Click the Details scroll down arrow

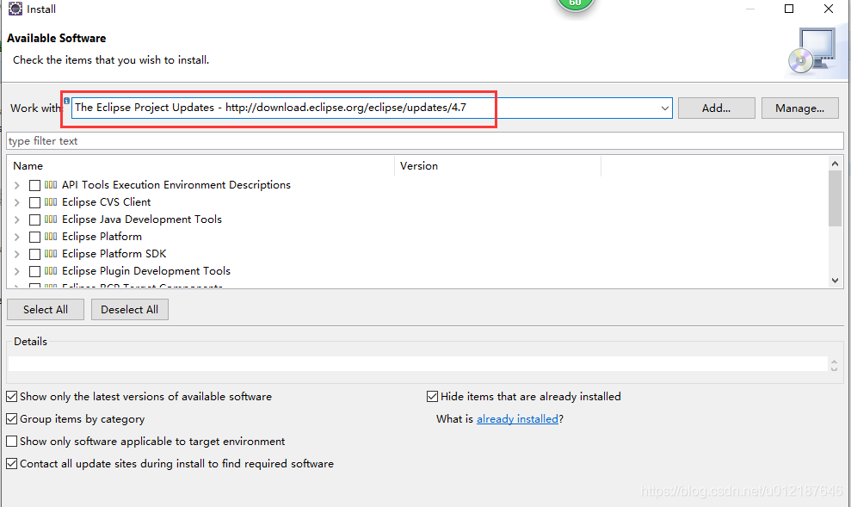coord(834,368)
